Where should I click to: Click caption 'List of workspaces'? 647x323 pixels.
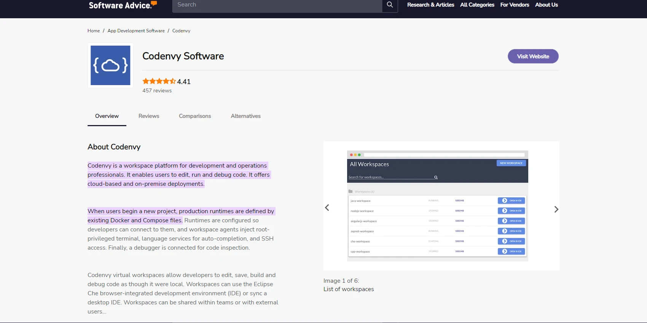tap(349, 289)
